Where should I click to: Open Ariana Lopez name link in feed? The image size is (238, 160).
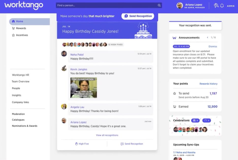coord(78,122)
